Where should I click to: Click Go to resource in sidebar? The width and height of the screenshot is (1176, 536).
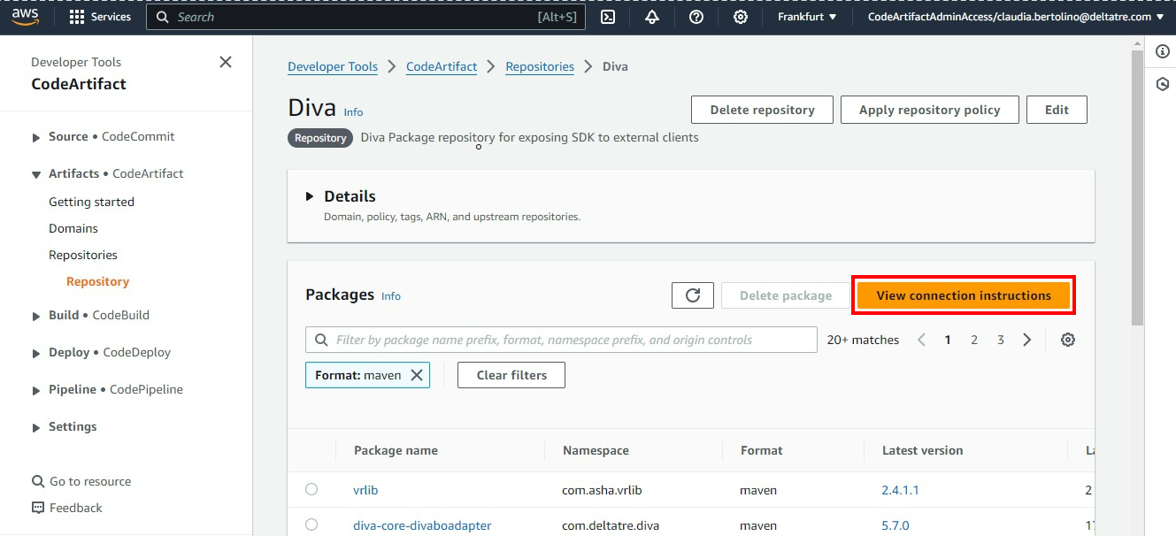(x=90, y=481)
